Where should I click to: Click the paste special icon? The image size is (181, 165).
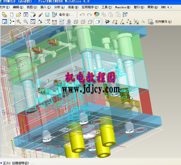[118, 14]
